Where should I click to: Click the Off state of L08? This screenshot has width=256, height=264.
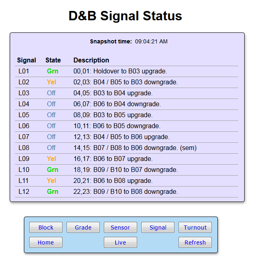[51, 148]
